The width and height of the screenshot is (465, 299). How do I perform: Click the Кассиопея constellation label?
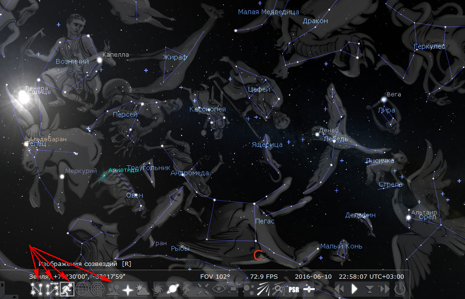tap(207, 109)
